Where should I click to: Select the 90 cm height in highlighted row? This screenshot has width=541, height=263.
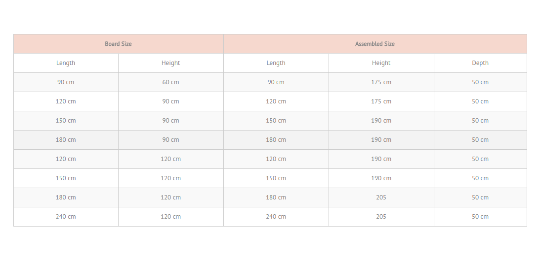(171, 140)
